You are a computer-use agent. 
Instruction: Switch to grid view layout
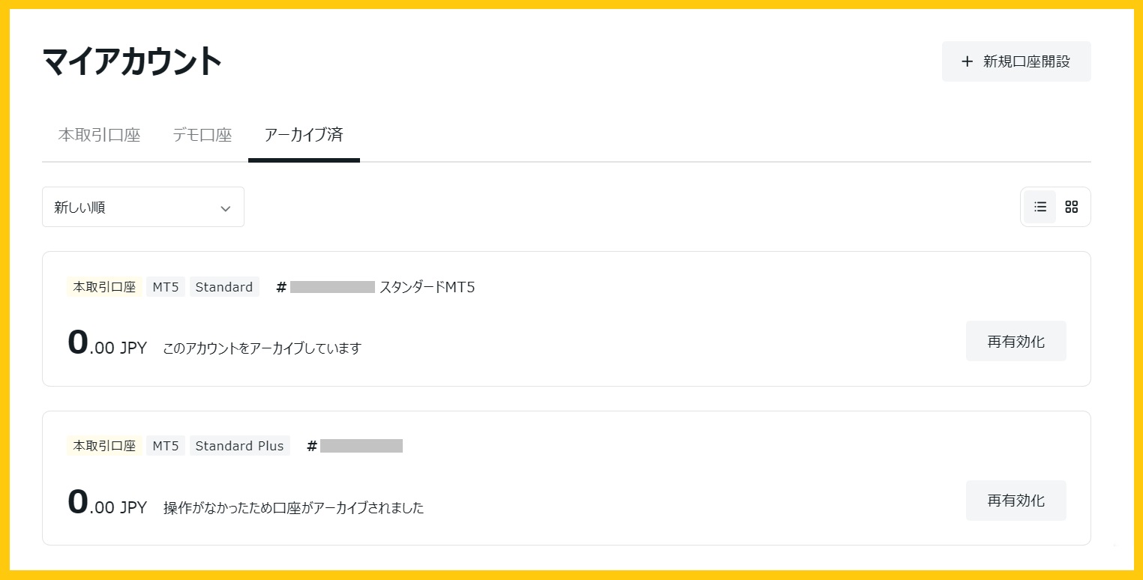pyautogui.click(x=1071, y=207)
